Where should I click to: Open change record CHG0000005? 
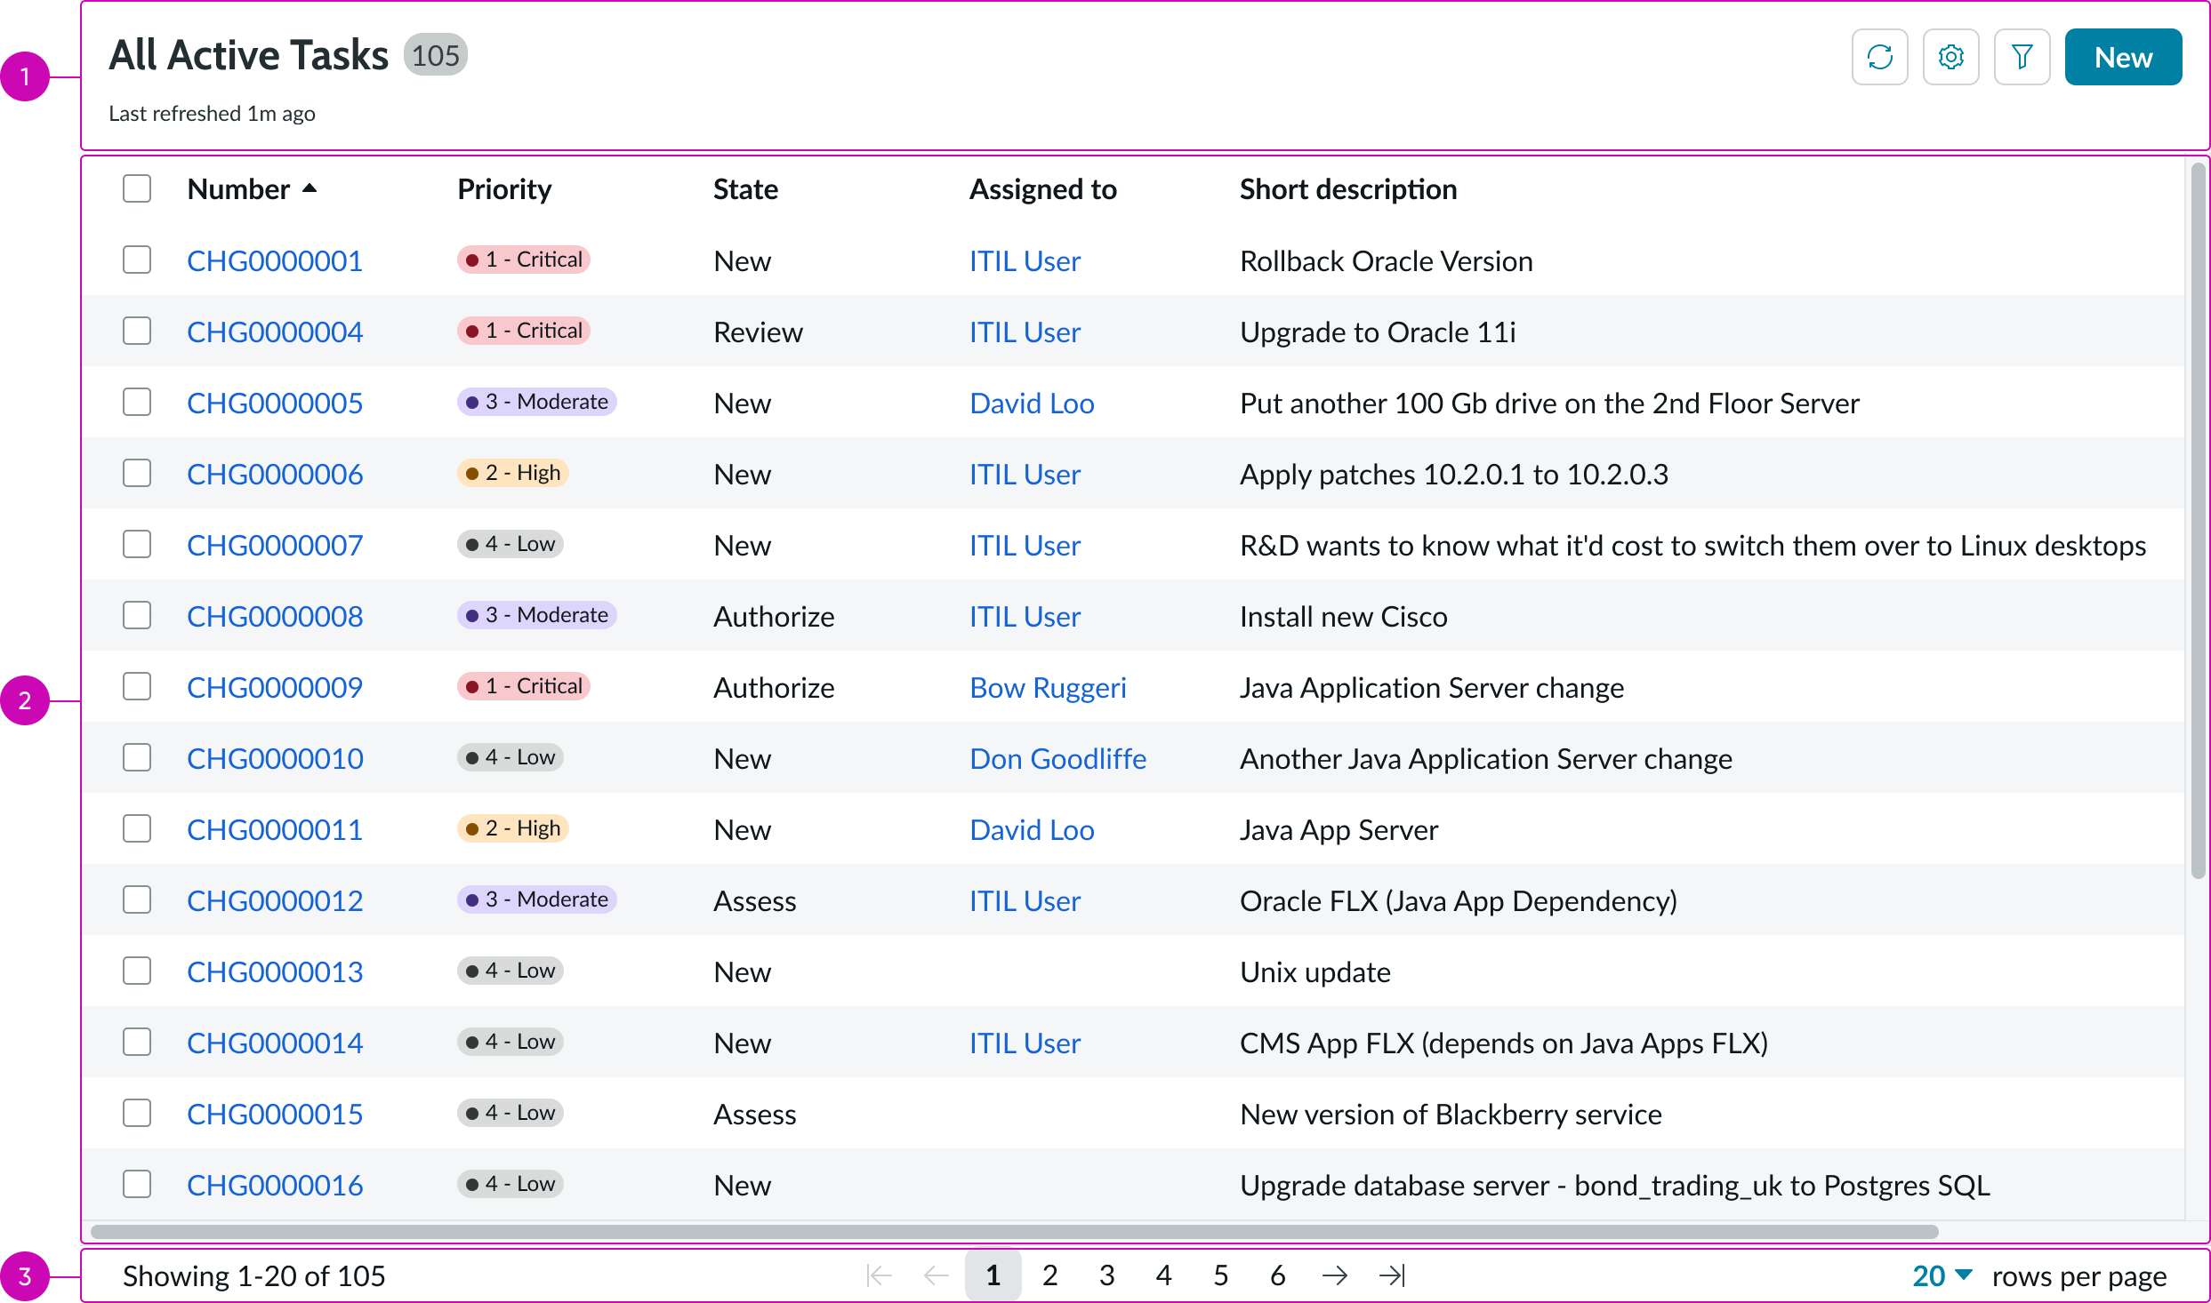tap(274, 402)
